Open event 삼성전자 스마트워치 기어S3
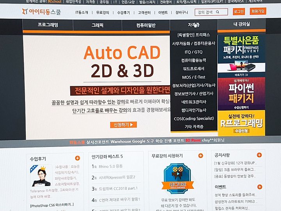The image size is (281, 211). [236, 202]
